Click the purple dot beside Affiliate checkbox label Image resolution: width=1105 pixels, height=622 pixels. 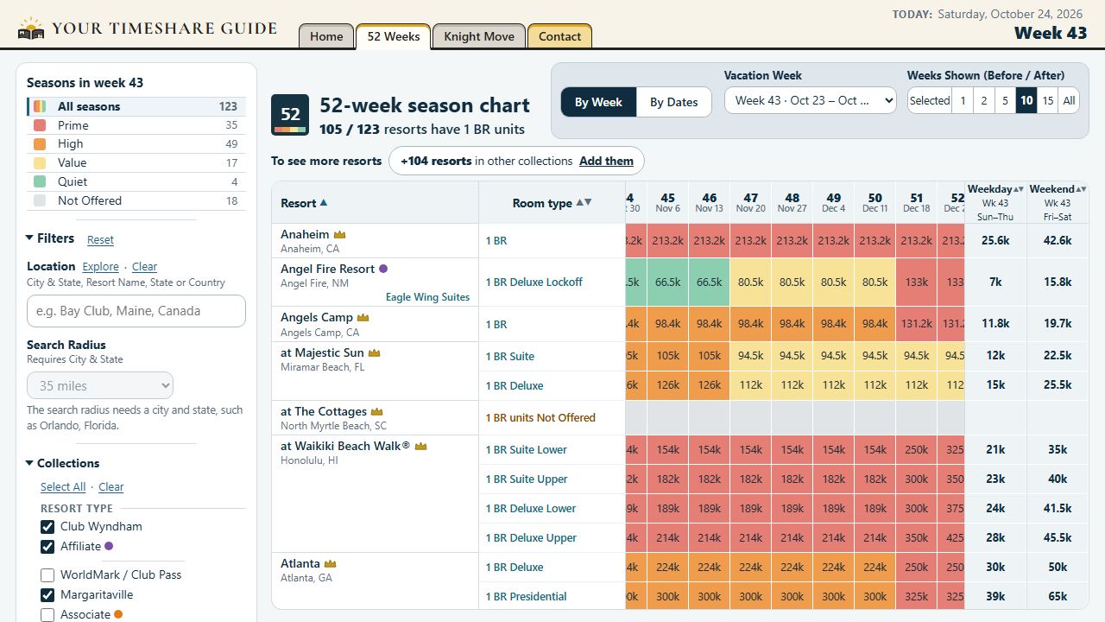[x=109, y=546]
